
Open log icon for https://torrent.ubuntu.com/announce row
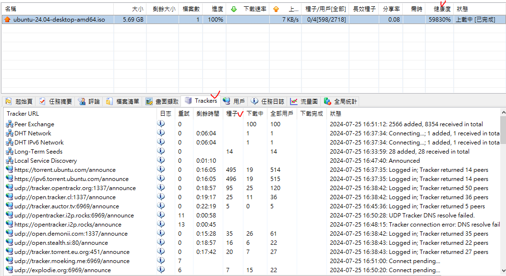pos(161,169)
